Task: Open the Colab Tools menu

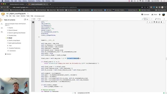Action: tap(28, 16)
